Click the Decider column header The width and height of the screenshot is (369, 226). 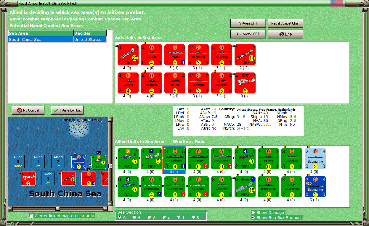[x=90, y=33]
